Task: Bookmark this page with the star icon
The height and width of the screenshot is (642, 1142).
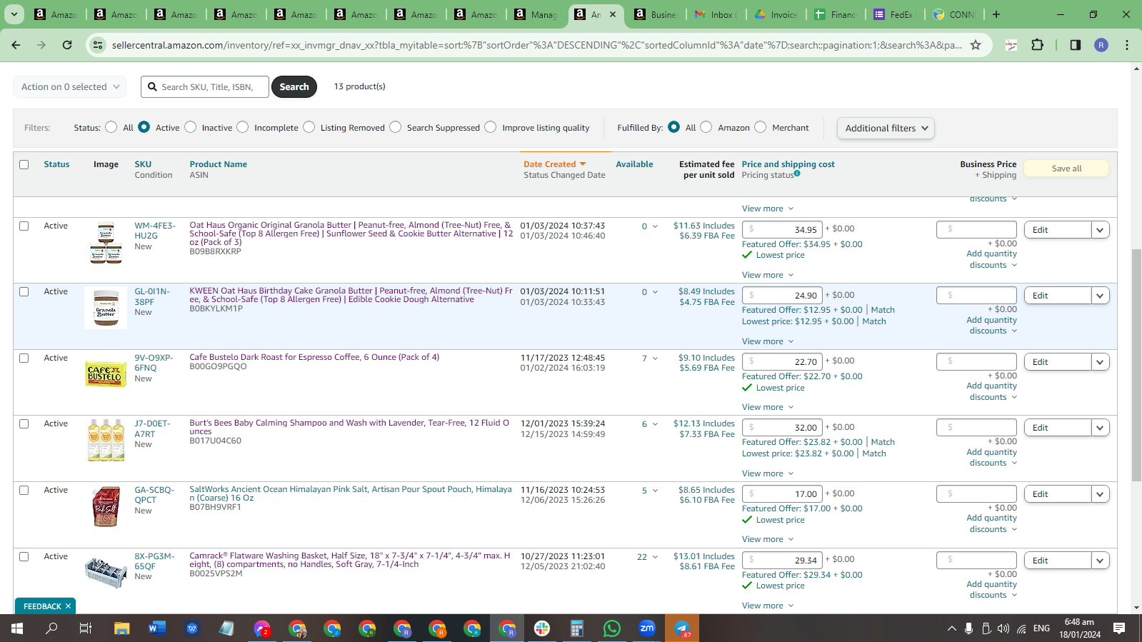Action: coord(976,45)
